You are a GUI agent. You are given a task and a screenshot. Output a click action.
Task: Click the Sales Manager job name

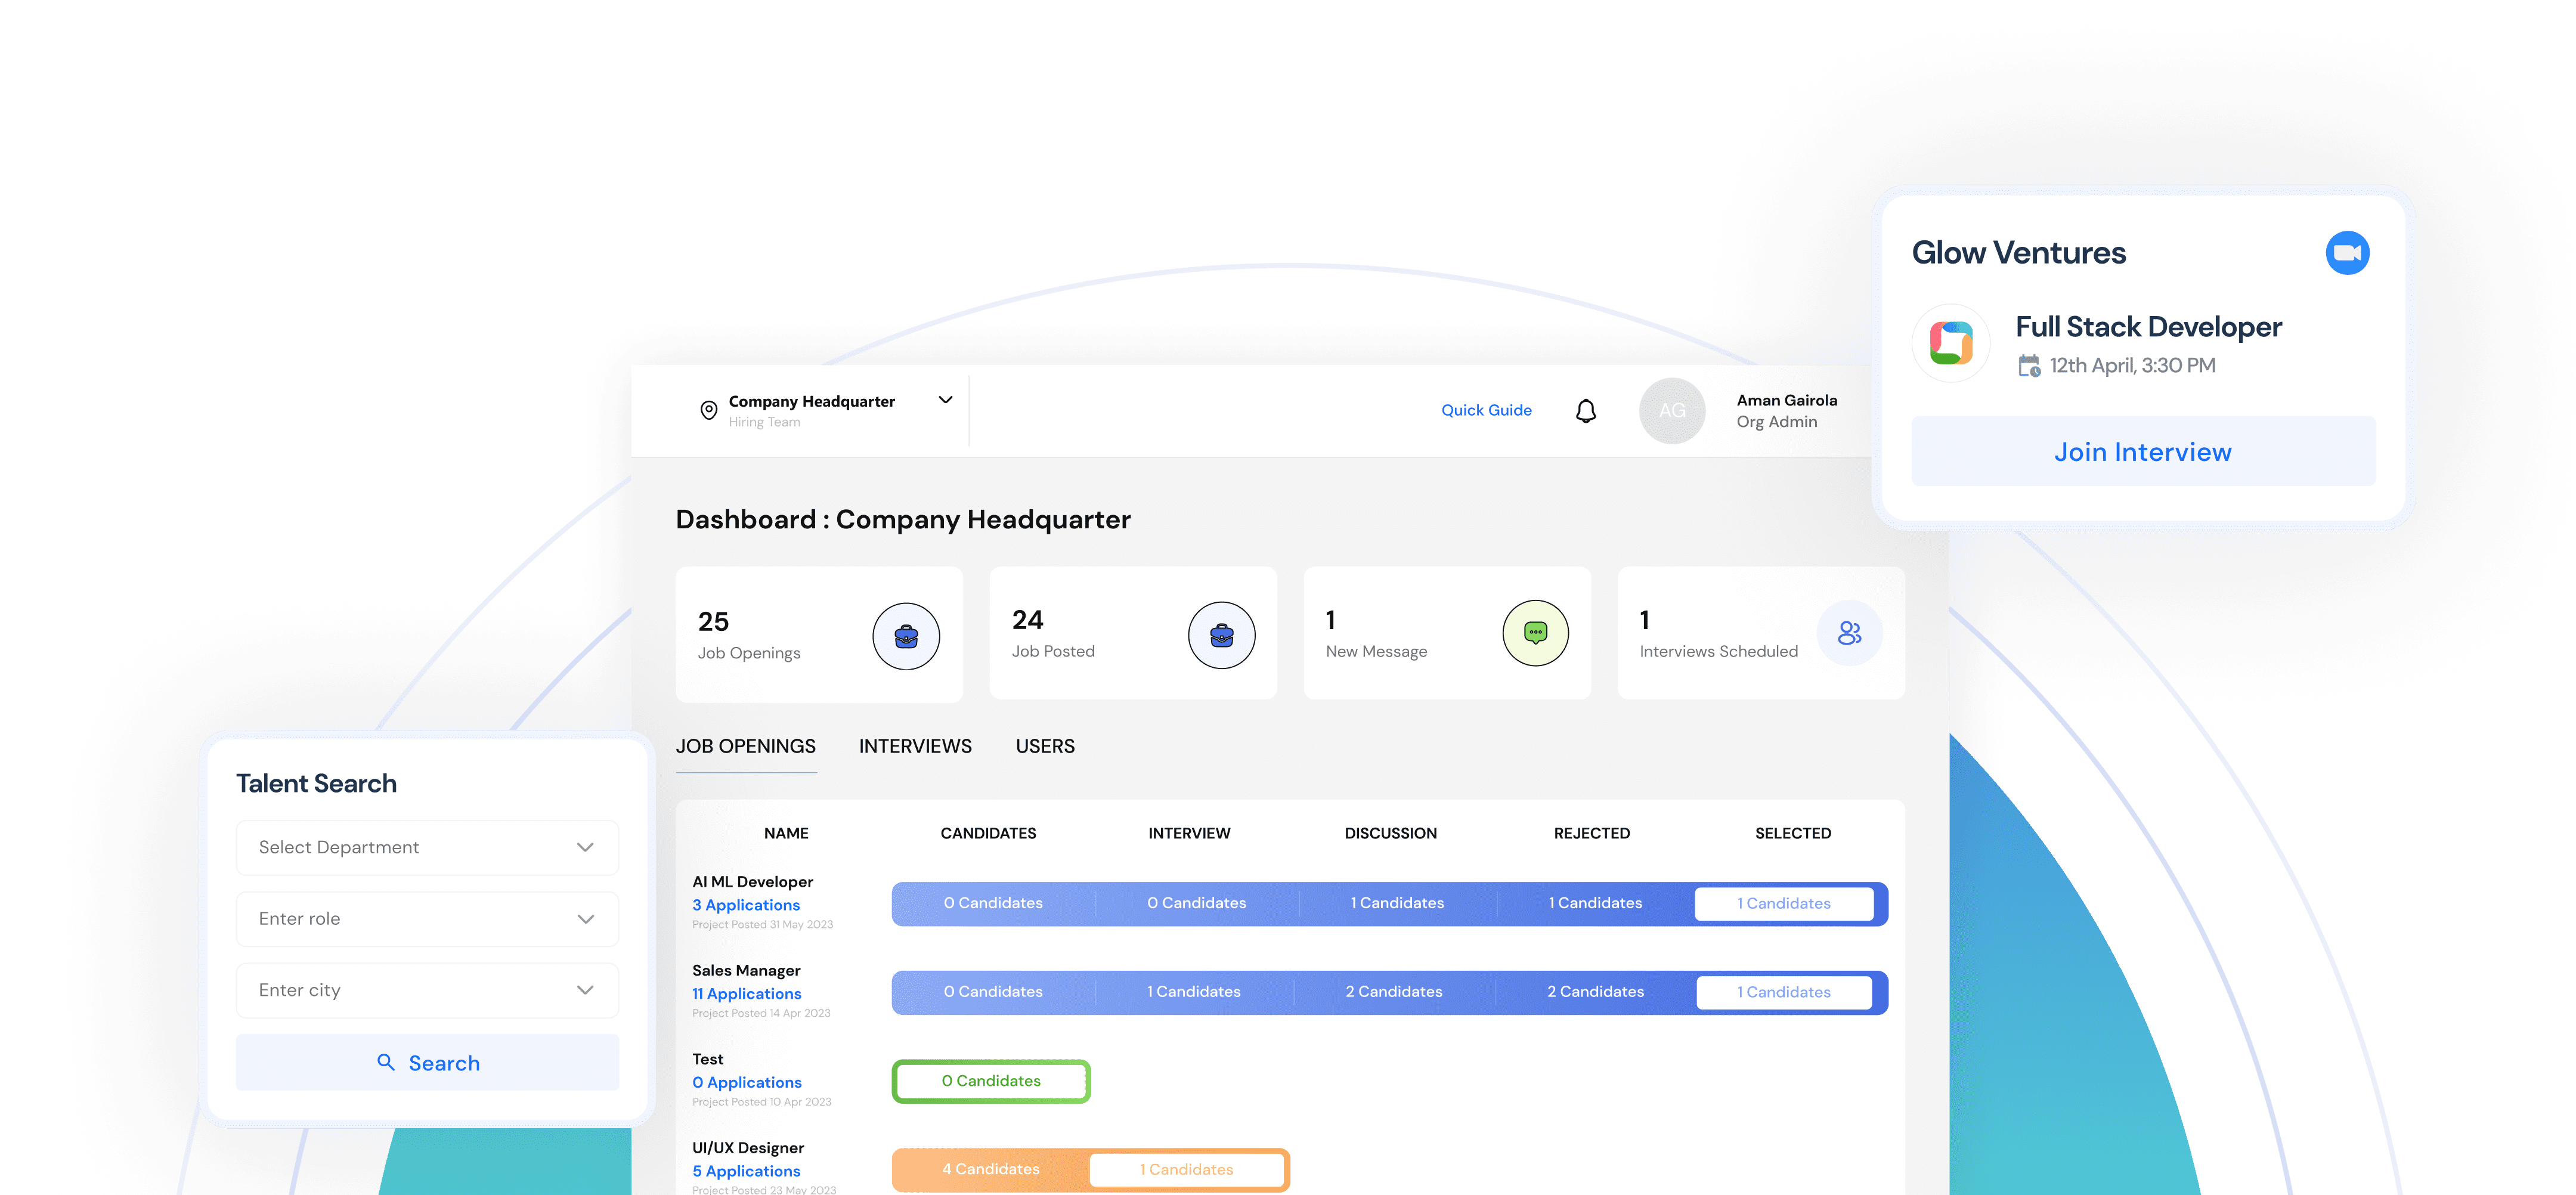click(x=746, y=970)
